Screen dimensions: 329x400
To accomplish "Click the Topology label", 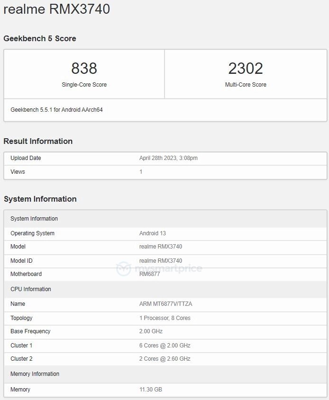I will click(x=21, y=318).
